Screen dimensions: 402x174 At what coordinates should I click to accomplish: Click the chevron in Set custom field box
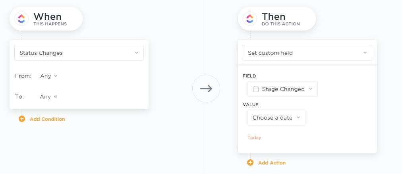click(x=365, y=53)
